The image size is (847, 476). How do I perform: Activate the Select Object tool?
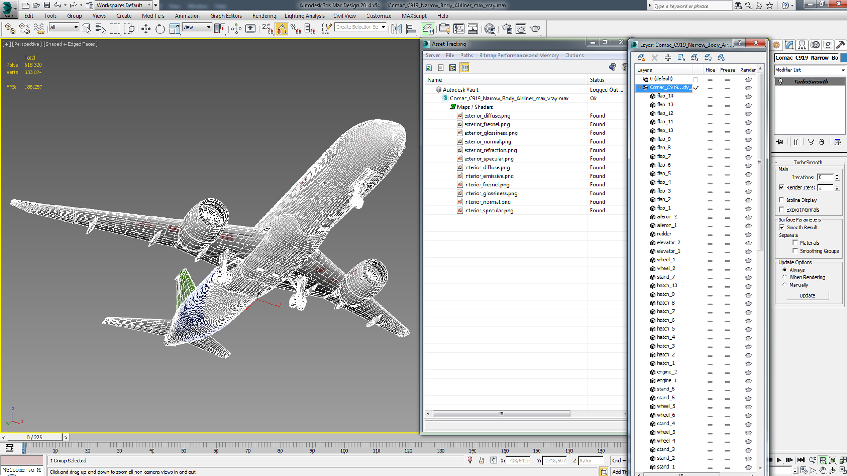(86, 29)
